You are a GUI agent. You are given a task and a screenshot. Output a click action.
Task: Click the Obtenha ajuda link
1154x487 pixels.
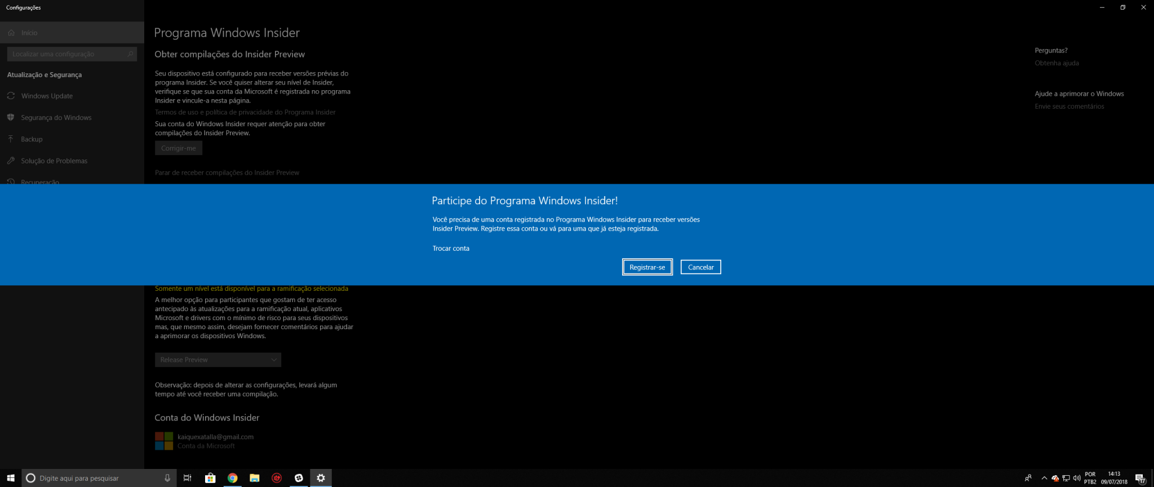(1057, 63)
